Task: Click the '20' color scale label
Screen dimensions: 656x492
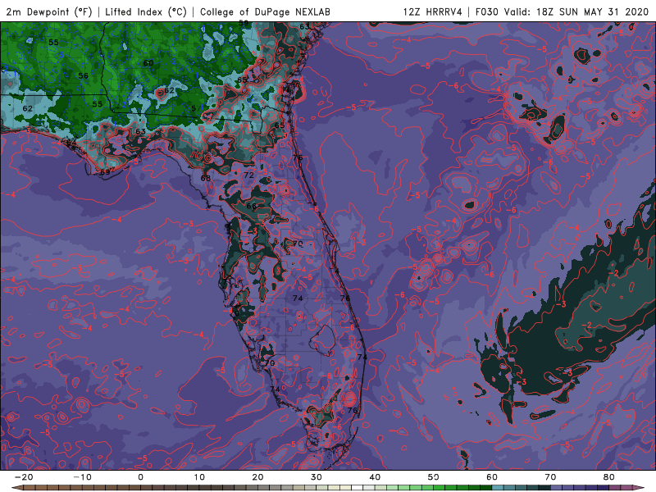Action: [257, 477]
